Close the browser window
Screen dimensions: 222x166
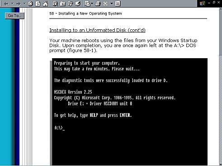click(x=219, y=3)
